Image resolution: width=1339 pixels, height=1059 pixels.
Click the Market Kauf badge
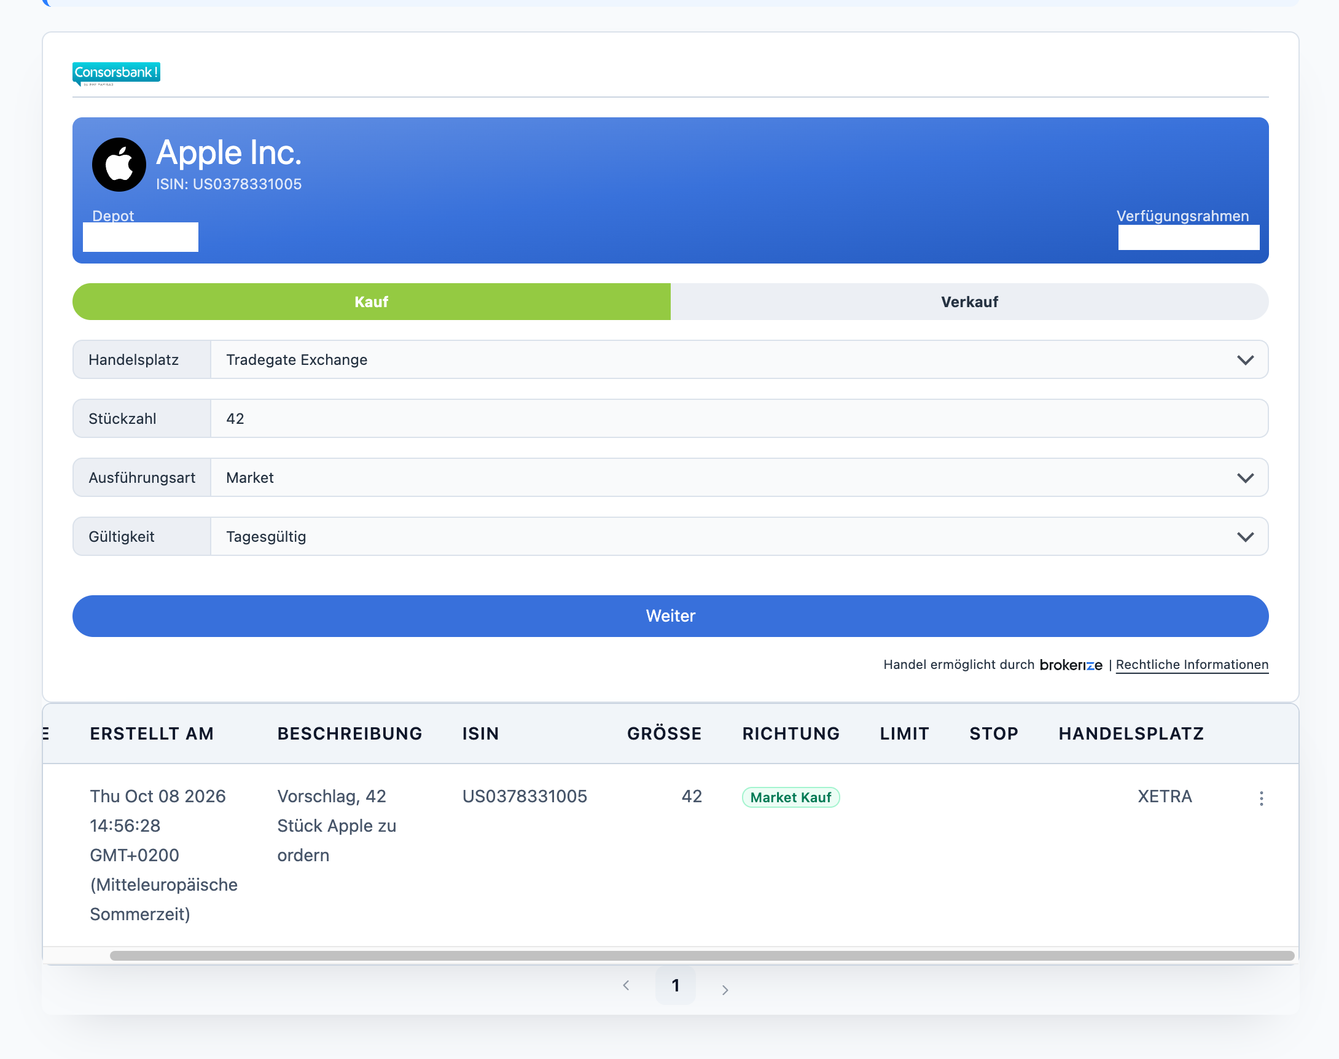[791, 797]
